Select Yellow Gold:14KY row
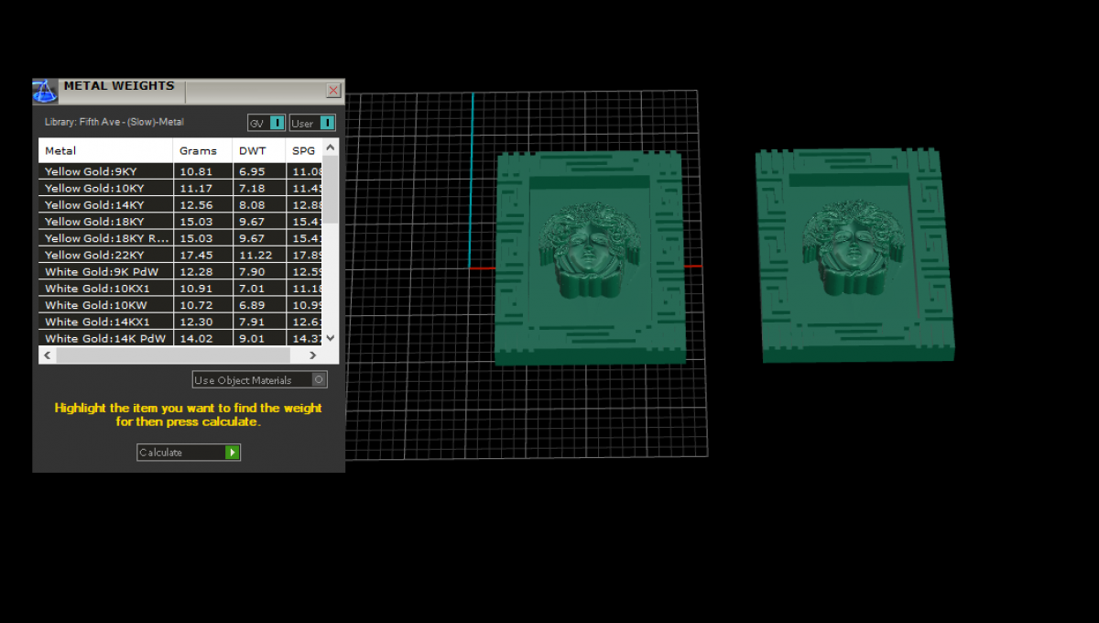Screen dimensions: 1099x623 click(x=105, y=205)
